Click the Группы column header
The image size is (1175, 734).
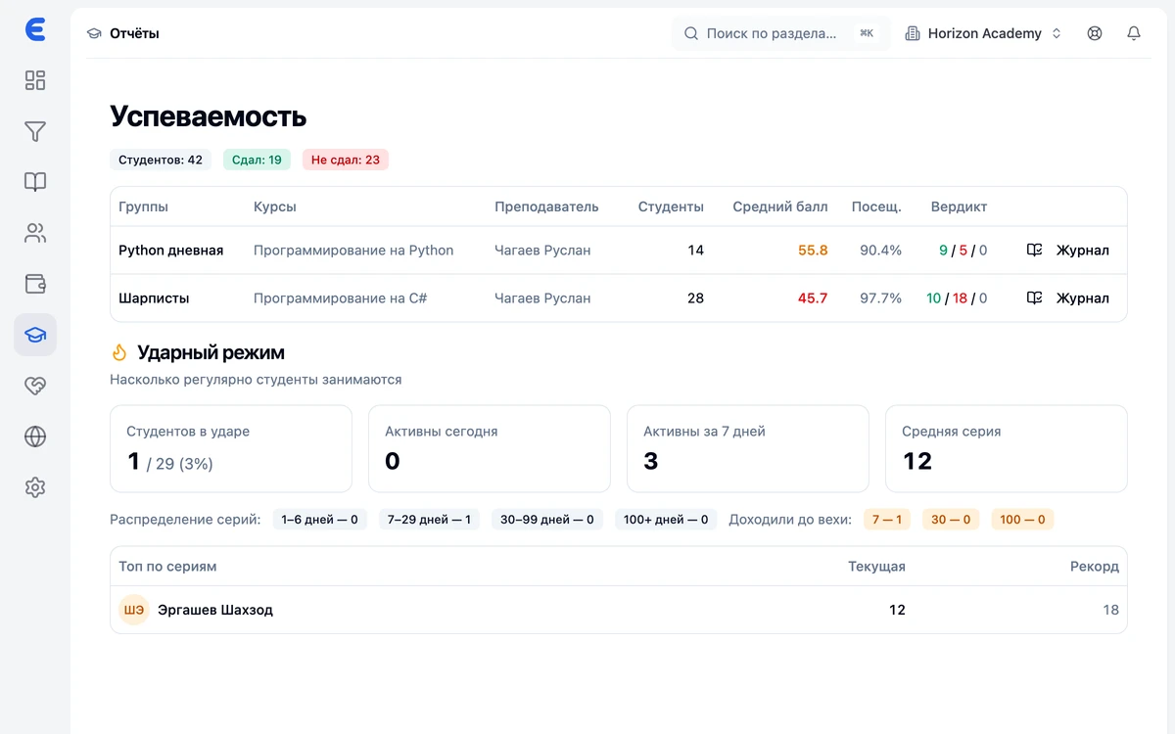(143, 207)
